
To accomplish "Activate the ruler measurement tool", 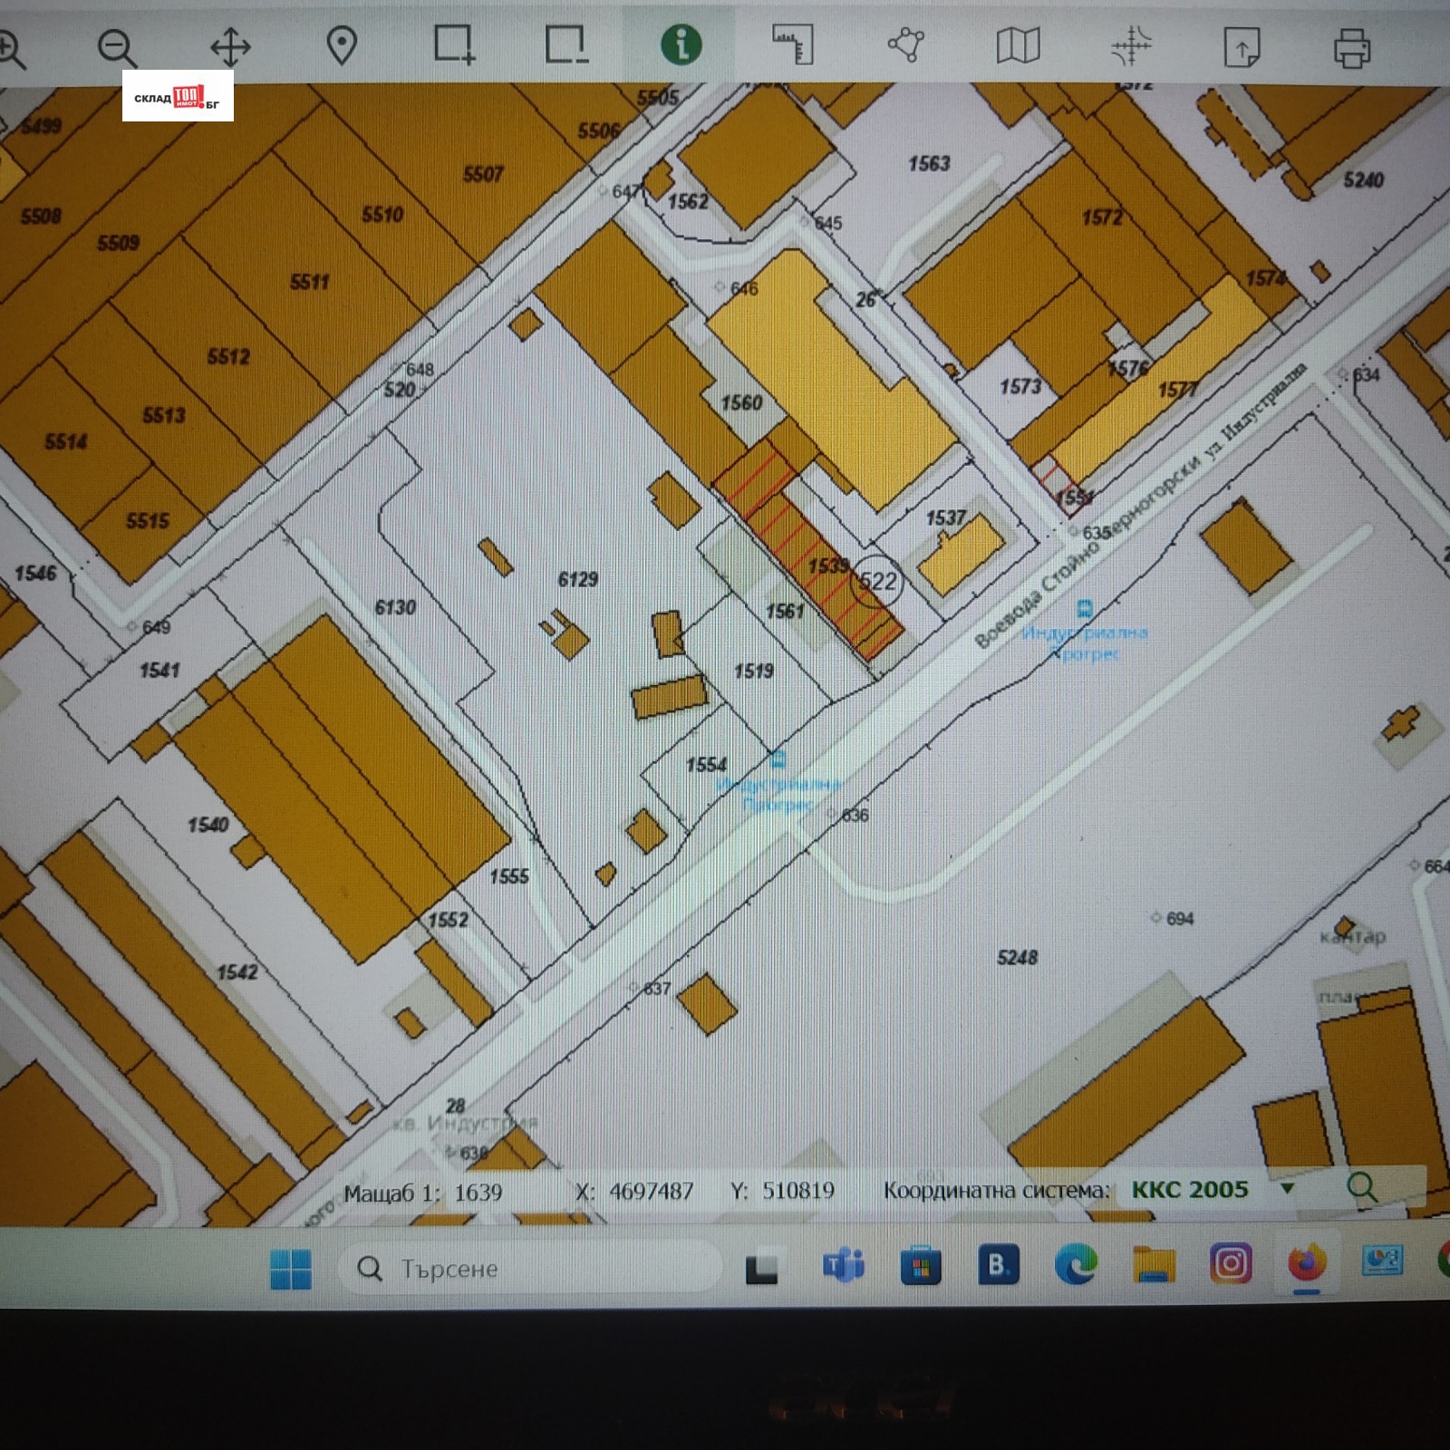I will (x=793, y=45).
